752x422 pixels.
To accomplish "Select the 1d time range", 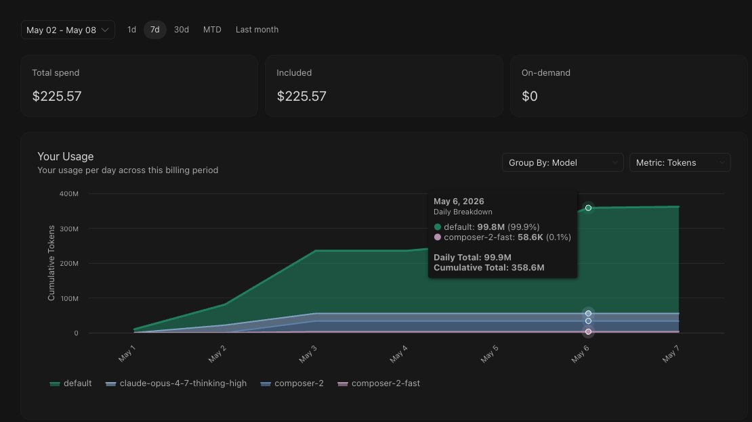I will pyautogui.click(x=131, y=30).
